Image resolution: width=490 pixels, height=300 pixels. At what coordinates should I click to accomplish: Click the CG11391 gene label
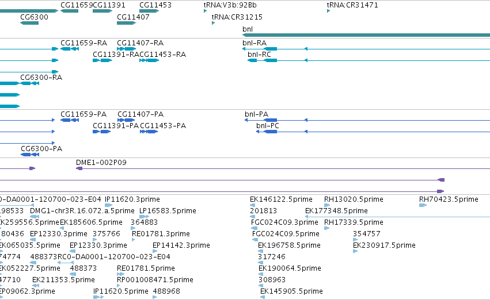tap(109, 5)
